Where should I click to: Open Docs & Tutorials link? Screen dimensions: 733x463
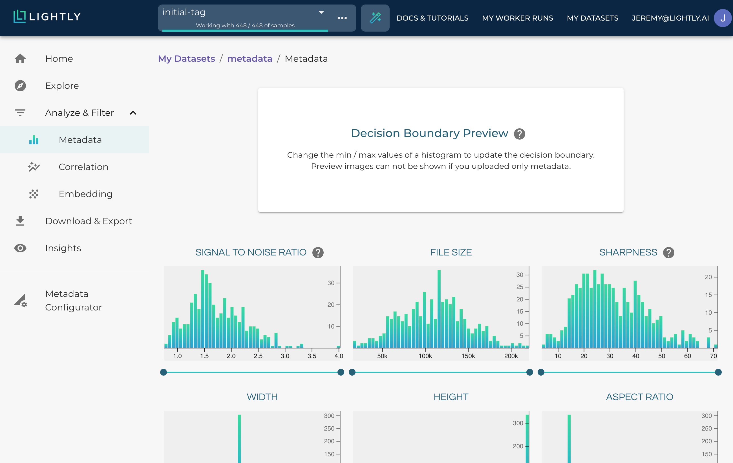432,18
